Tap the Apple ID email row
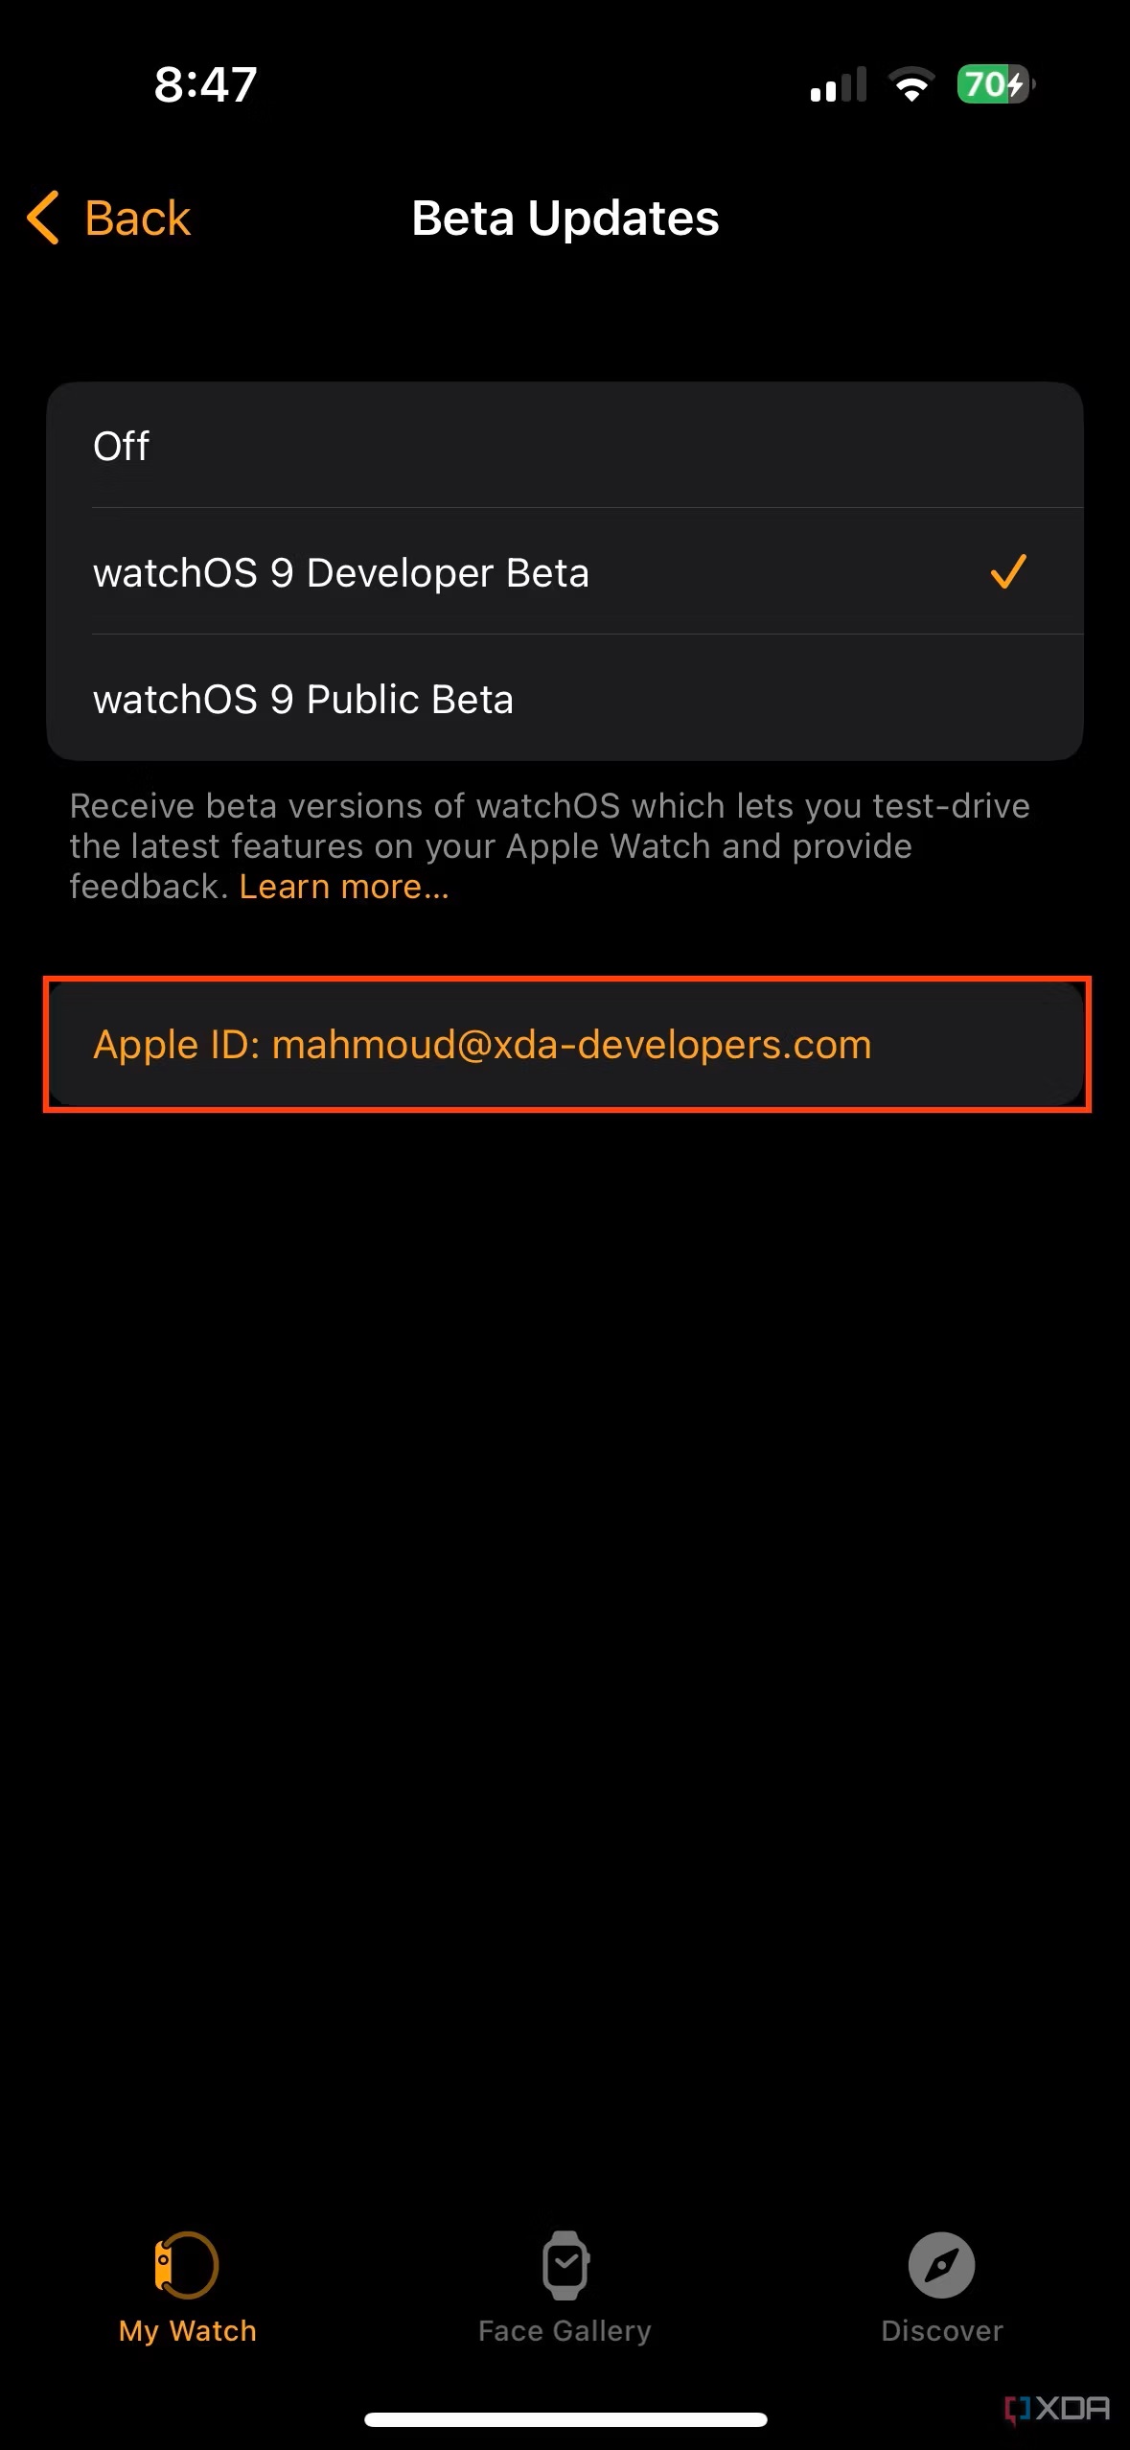 (x=566, y=1044)
